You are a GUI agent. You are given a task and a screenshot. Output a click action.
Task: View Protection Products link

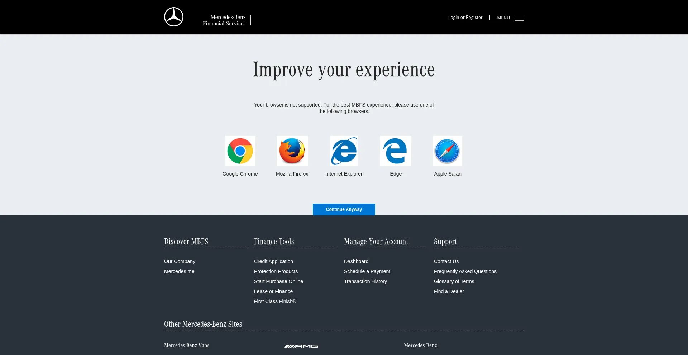276,271
